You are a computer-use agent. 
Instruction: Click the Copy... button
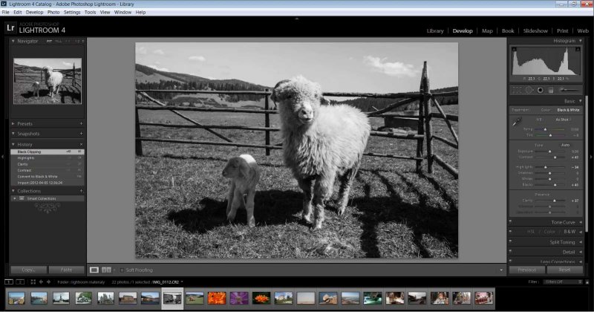click(x=29, y=270)
